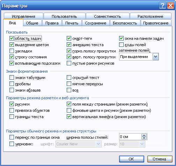The image size is (176, 166).
Task: Enable пустые рамки рисунков checkbox
Action: coord(69,63)
